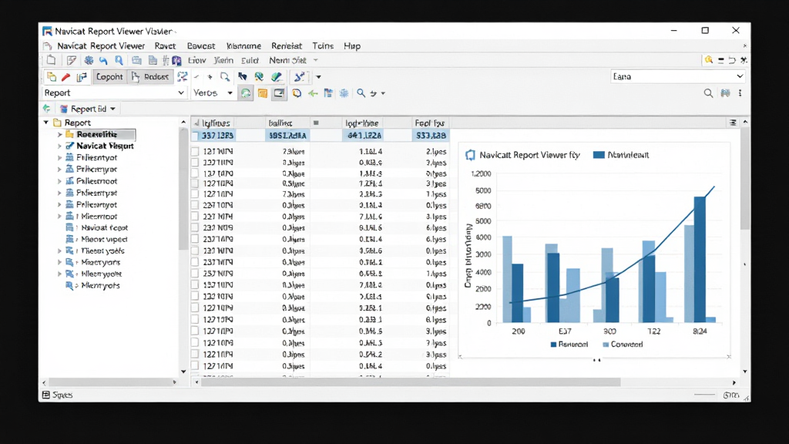Screen dimensions: 789x444
Task: Click the dark arrow pointer tool icon
Action: 243,76
